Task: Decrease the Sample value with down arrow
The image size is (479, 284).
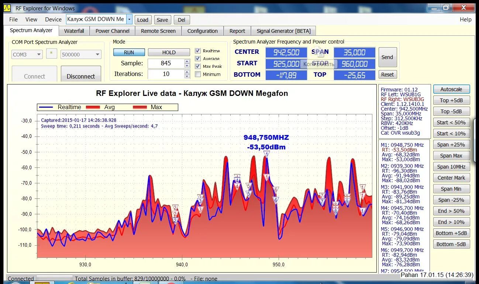Action: click(x=187, y=66)
